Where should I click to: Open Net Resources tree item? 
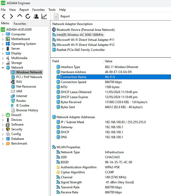(x=24, y=87)
